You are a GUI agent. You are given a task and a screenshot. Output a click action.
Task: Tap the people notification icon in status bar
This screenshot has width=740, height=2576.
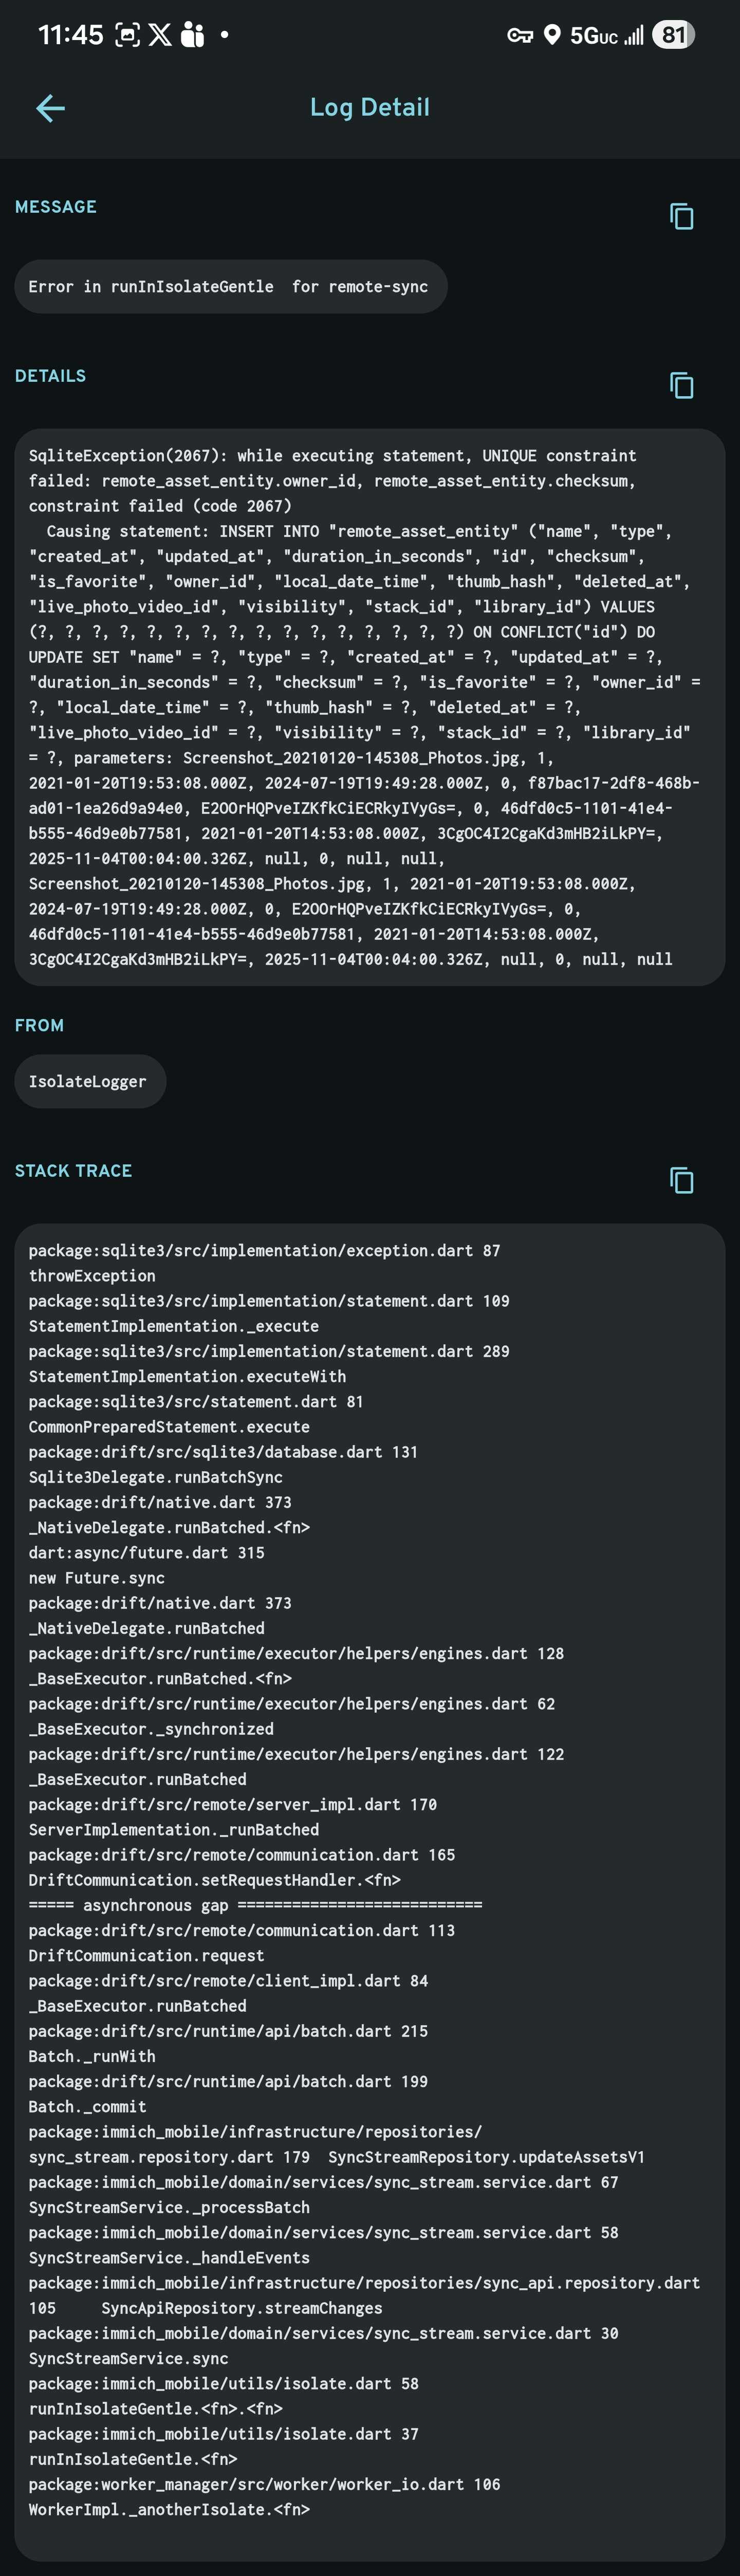(x=192, y=35)
